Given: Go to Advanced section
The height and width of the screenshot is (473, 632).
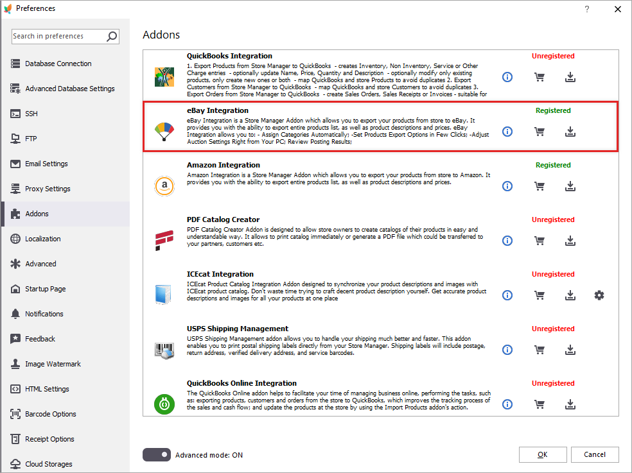Looking at the screenshot, I should 66,264.
